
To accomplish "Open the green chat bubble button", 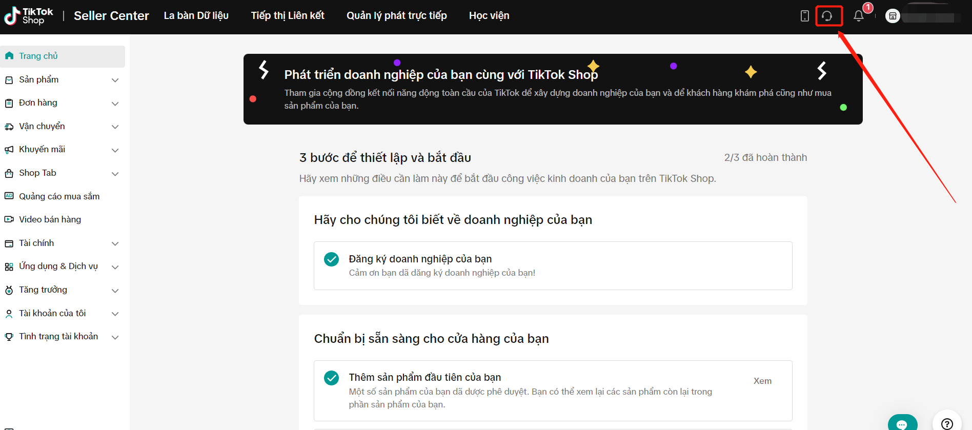I will point(903,422).
